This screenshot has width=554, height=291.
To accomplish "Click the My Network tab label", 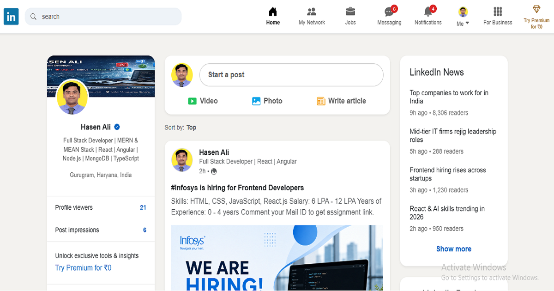I will (x=312, y=23).
